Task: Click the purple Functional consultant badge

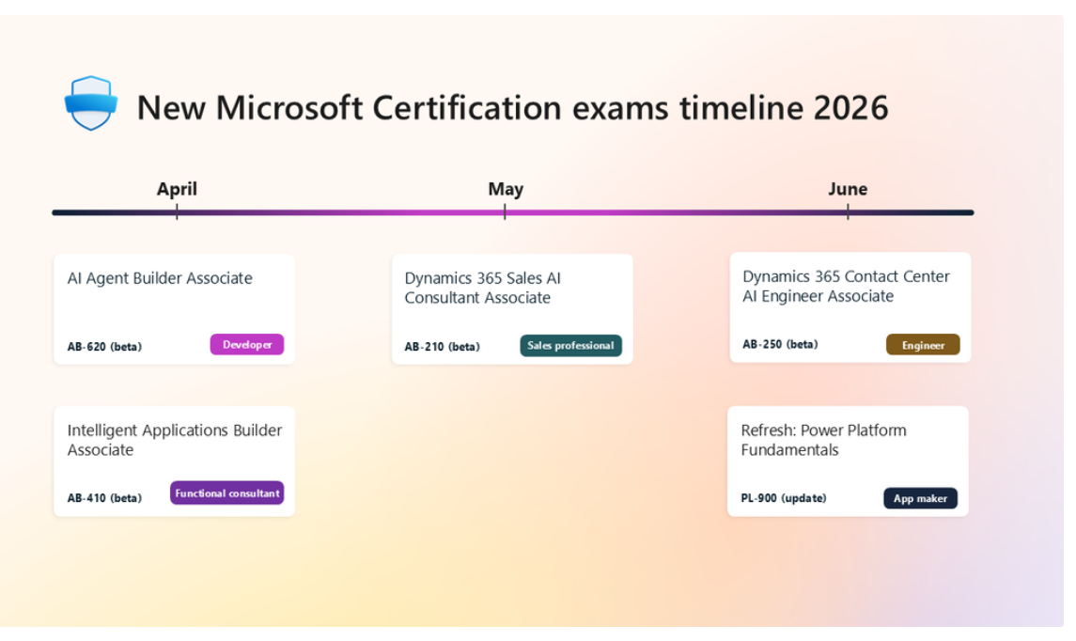Action: pyautogui.click(x=226, y=493)
